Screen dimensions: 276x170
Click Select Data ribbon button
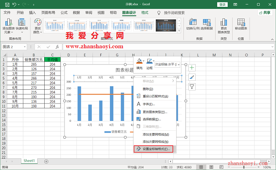[207, 24]
